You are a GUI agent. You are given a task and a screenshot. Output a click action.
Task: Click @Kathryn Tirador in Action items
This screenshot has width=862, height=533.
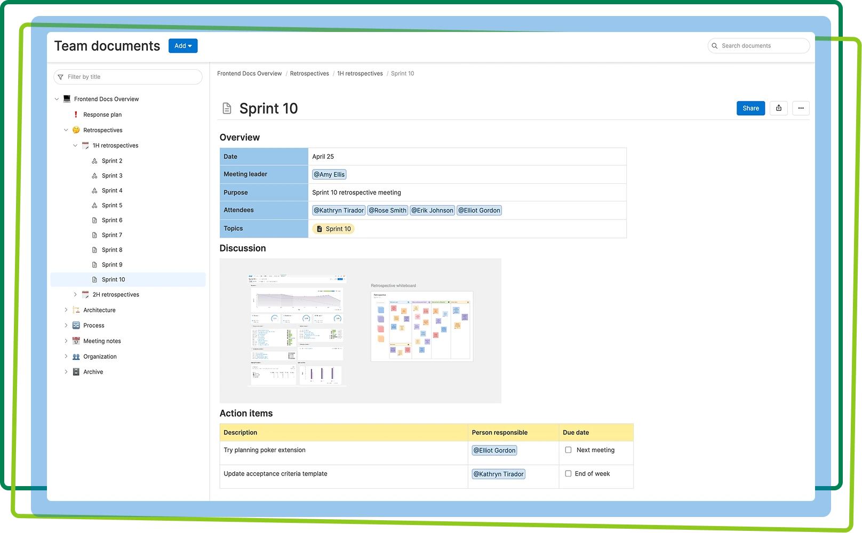pyautogui.click(x=499, y=474)
